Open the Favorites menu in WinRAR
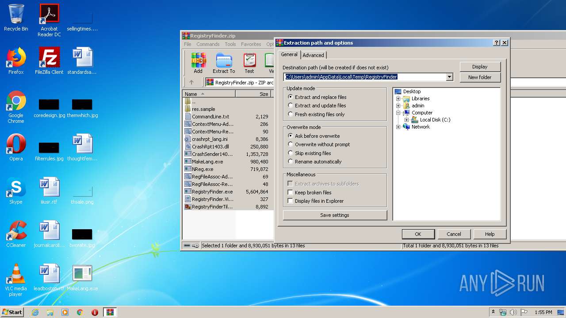566x318 pixels. tap(251, 44)
